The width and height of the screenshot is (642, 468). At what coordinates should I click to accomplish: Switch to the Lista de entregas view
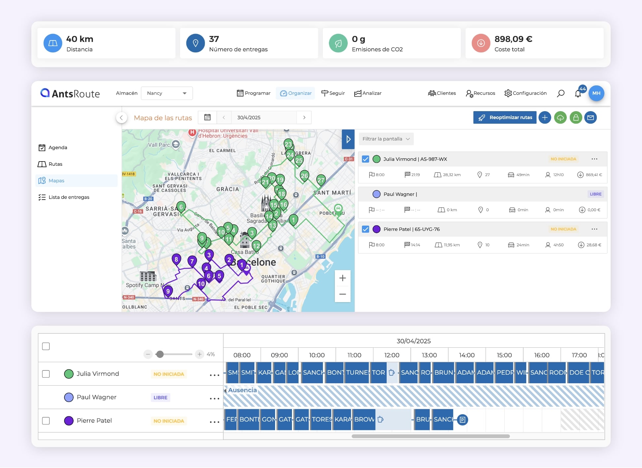coord(69,197)
